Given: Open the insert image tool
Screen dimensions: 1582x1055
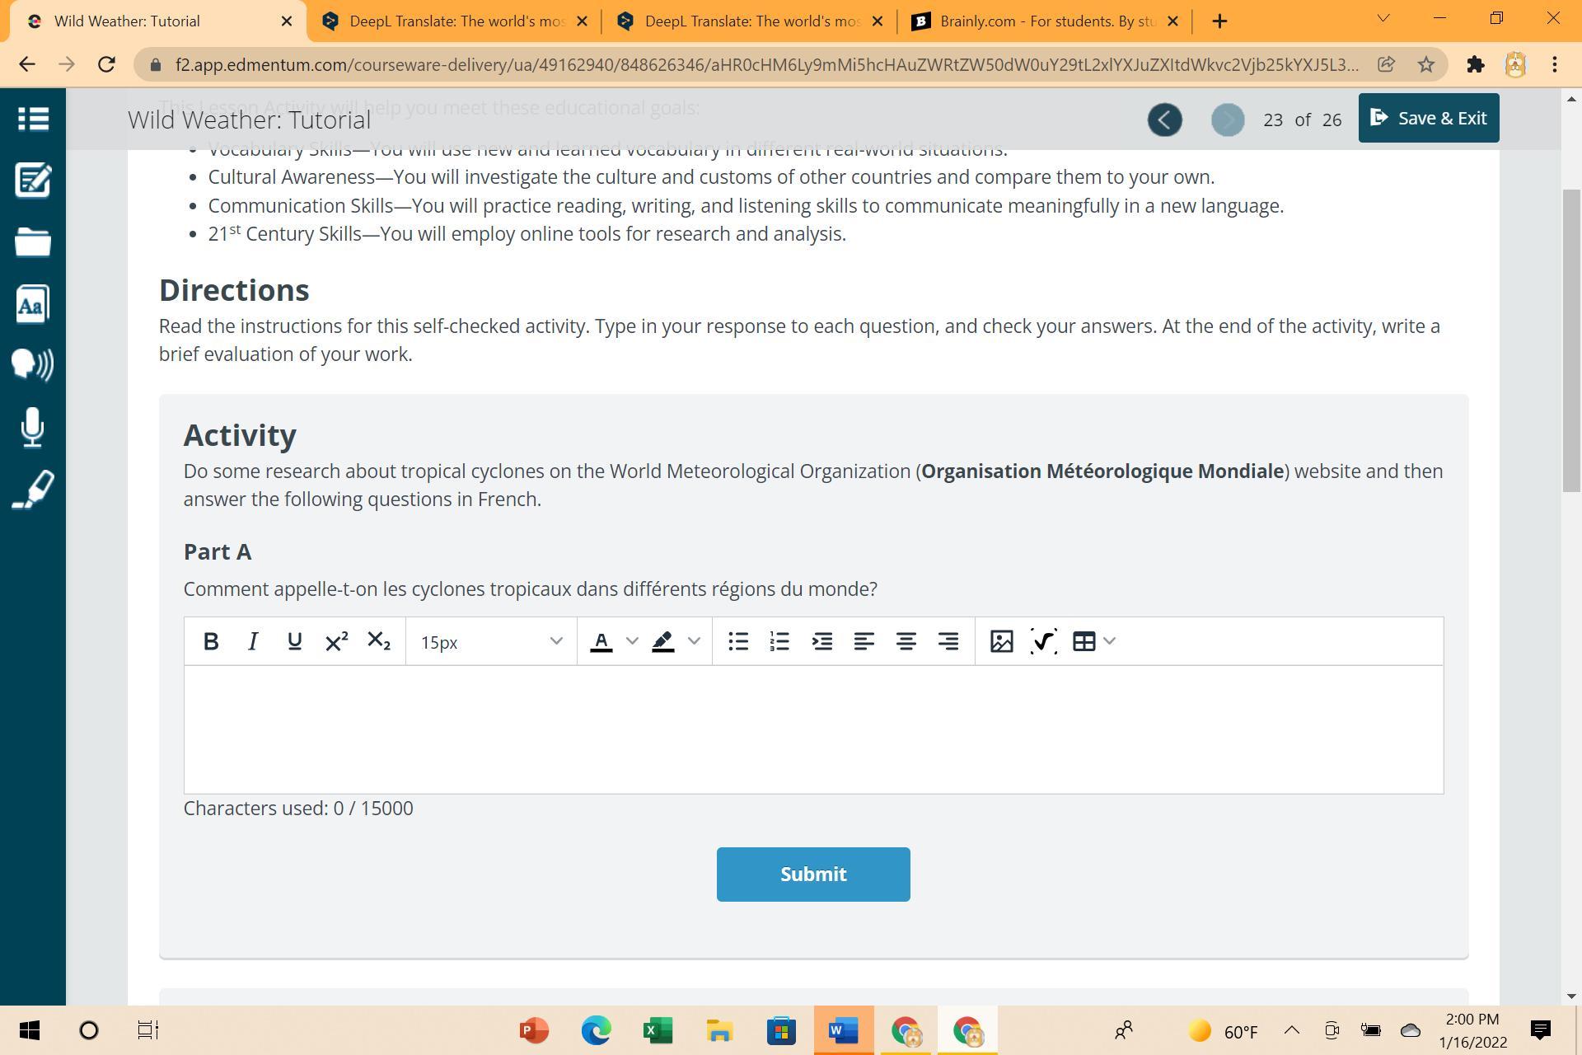Looking at the screenshot, I should click(x=1001, y=641).
